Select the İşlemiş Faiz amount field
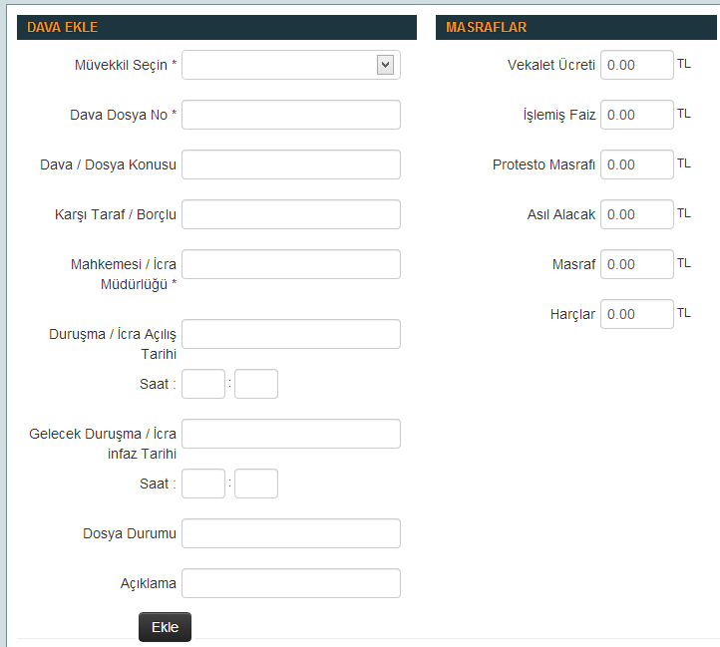The height and width of the screenshot is (647, 720). pos(637,115)
